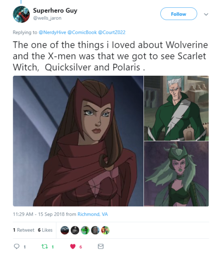Screen dimensions: 222x259
Task: Open the second dark liker avatar
Action: (75, 230)
